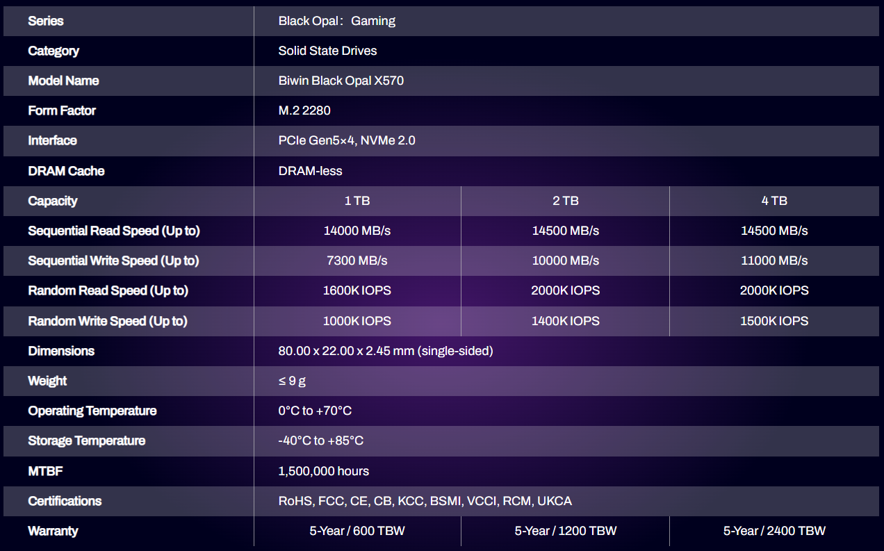This screenshot has height=551, width=884.
Task: Select the '10000 MB/s' write speed cell
Action: 566,261
